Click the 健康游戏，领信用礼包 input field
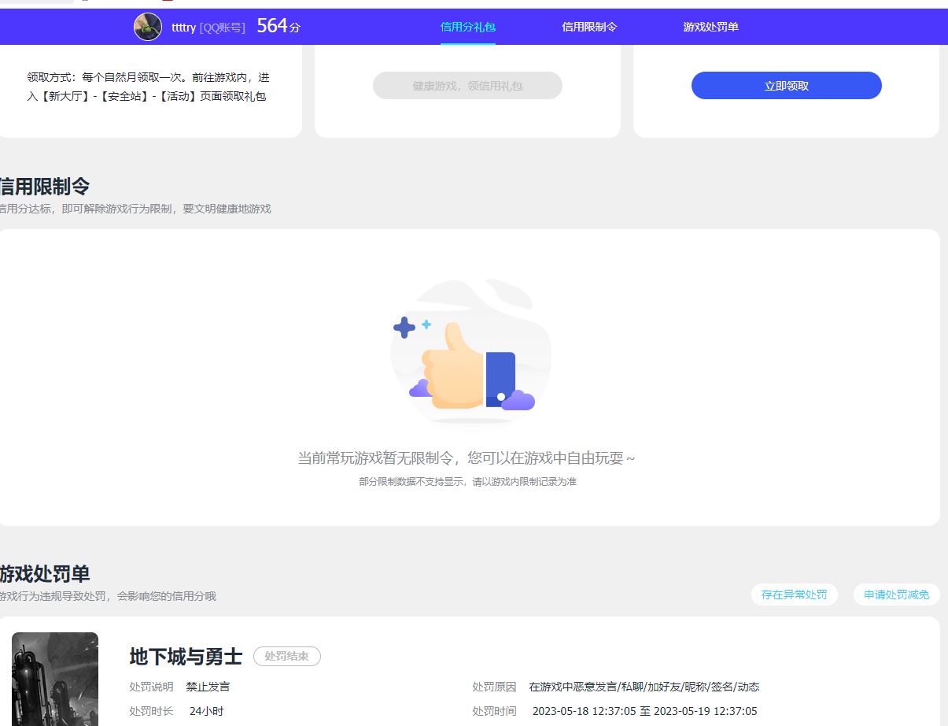Screen dimensions: 948x726 point(467,85)
